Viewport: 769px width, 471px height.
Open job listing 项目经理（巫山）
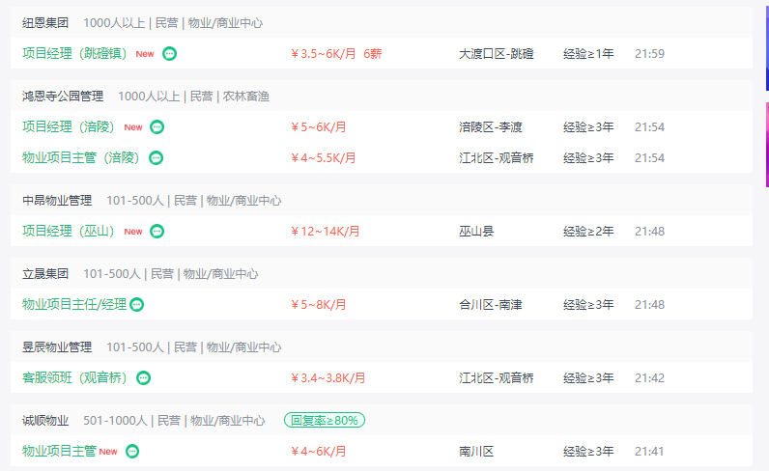[x=69, y=231]
